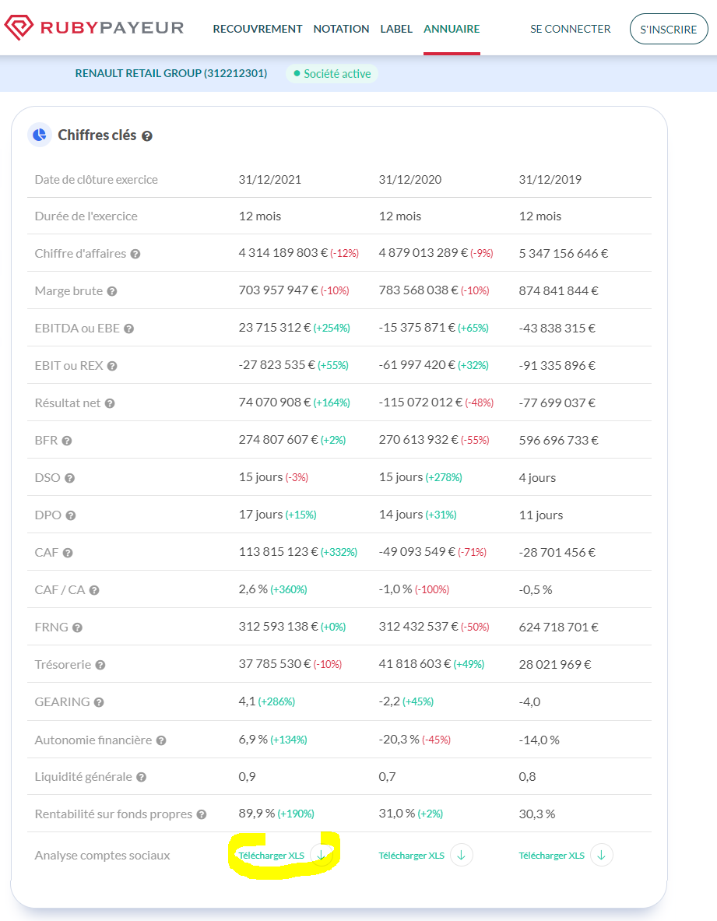Open the RECOUVREMENT menu
Viewport: 717px width, 921px height.
point(258,29)
